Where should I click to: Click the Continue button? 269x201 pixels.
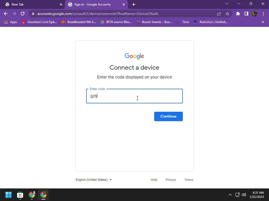(x=168, y=116)
